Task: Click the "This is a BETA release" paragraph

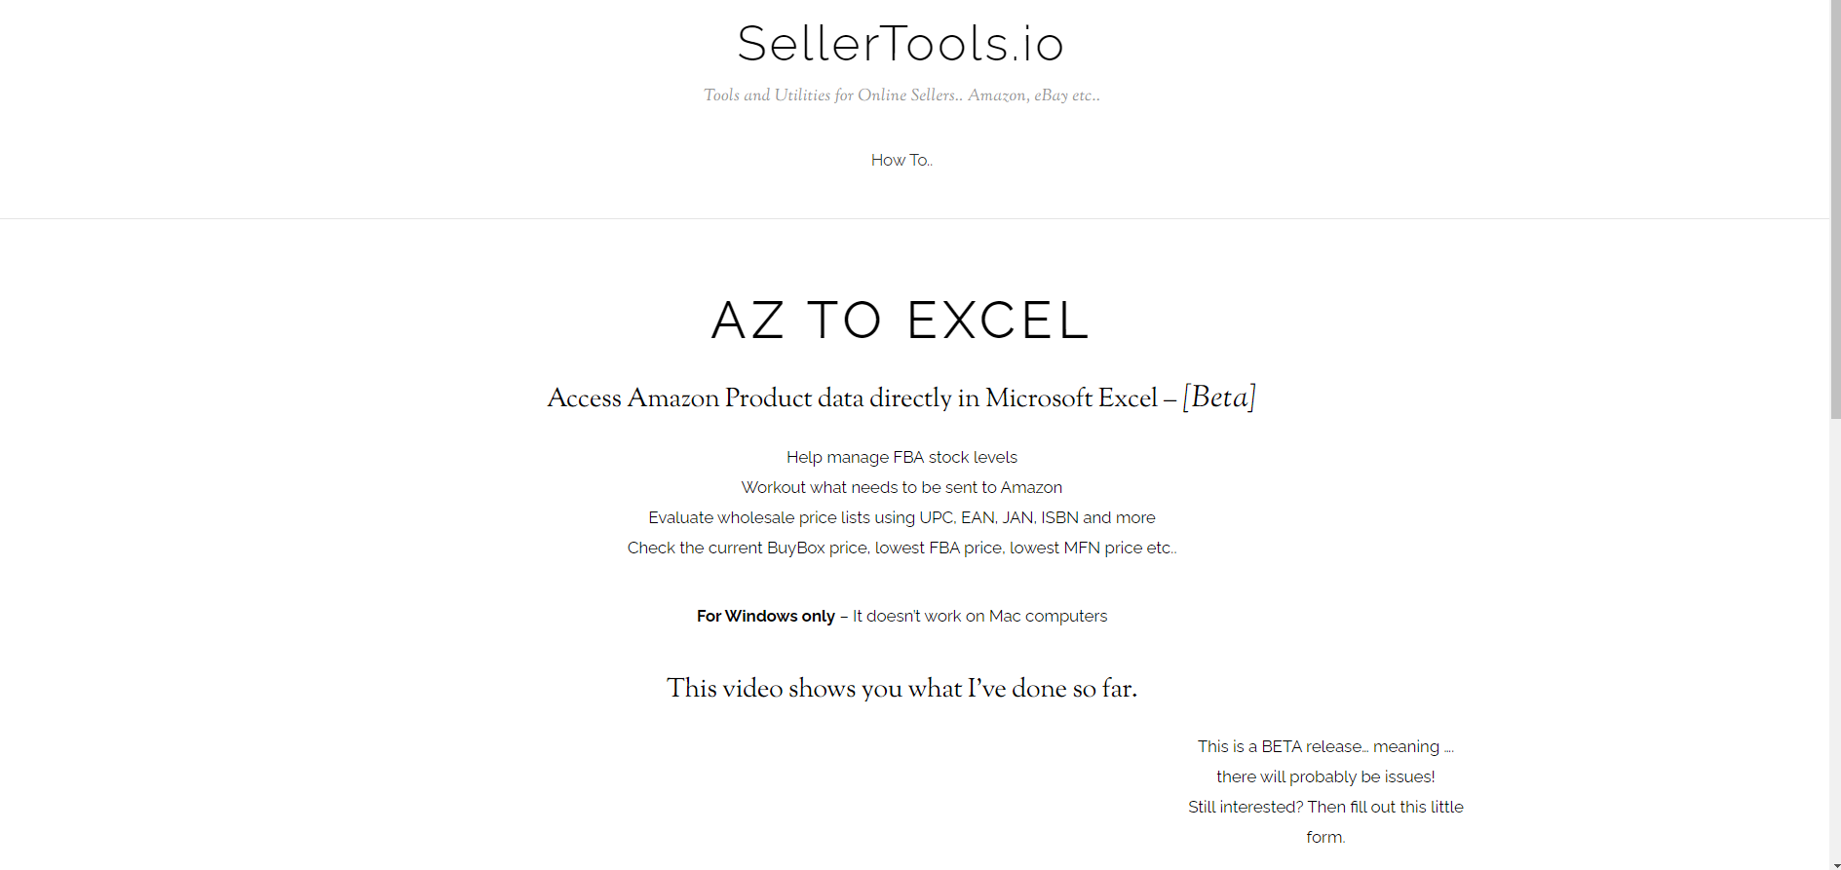Action: click(1324, 746)
